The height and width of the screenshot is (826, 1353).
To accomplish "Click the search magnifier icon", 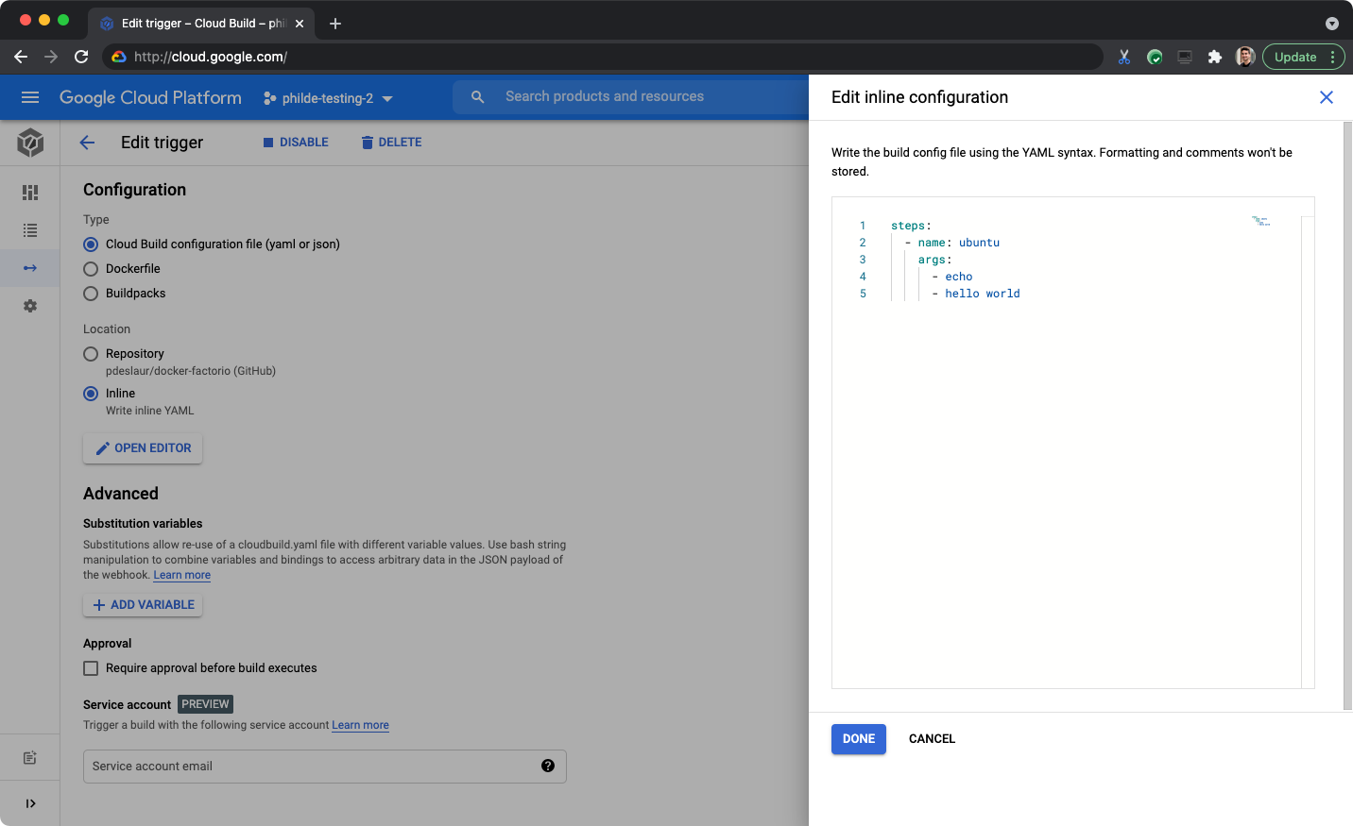I will [478, 97].
